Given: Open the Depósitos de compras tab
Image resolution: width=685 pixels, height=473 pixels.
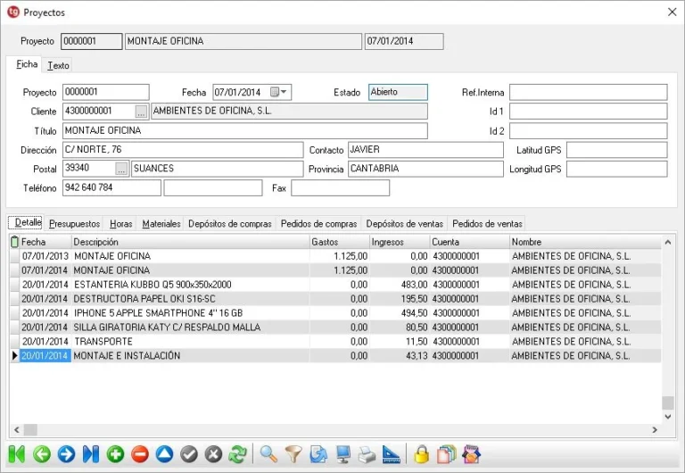Looking at the screenshot, I should [230, 223].
